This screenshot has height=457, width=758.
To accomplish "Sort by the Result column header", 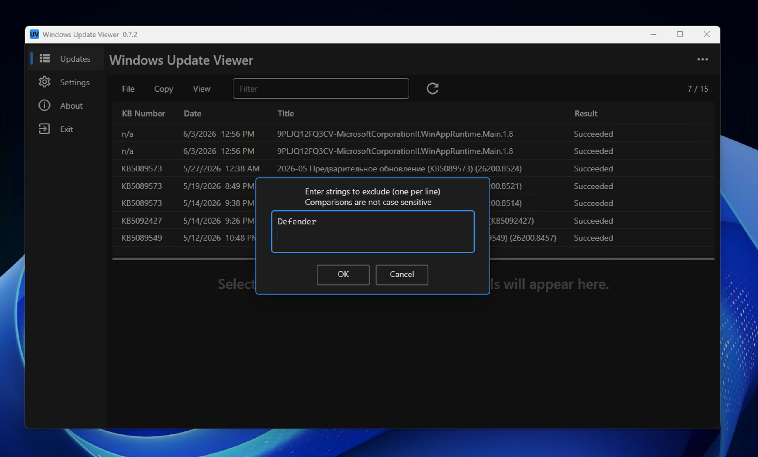I will tap(586, 114).
